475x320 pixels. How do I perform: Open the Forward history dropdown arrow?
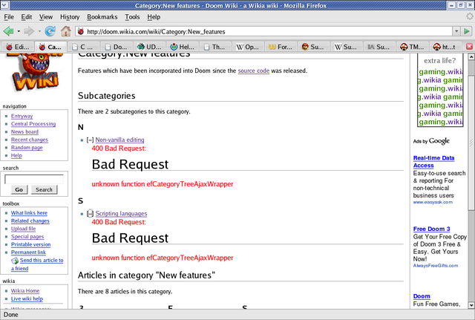(39, 31)
